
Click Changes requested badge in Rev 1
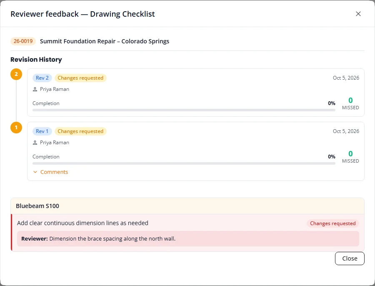tap(80, 131)
